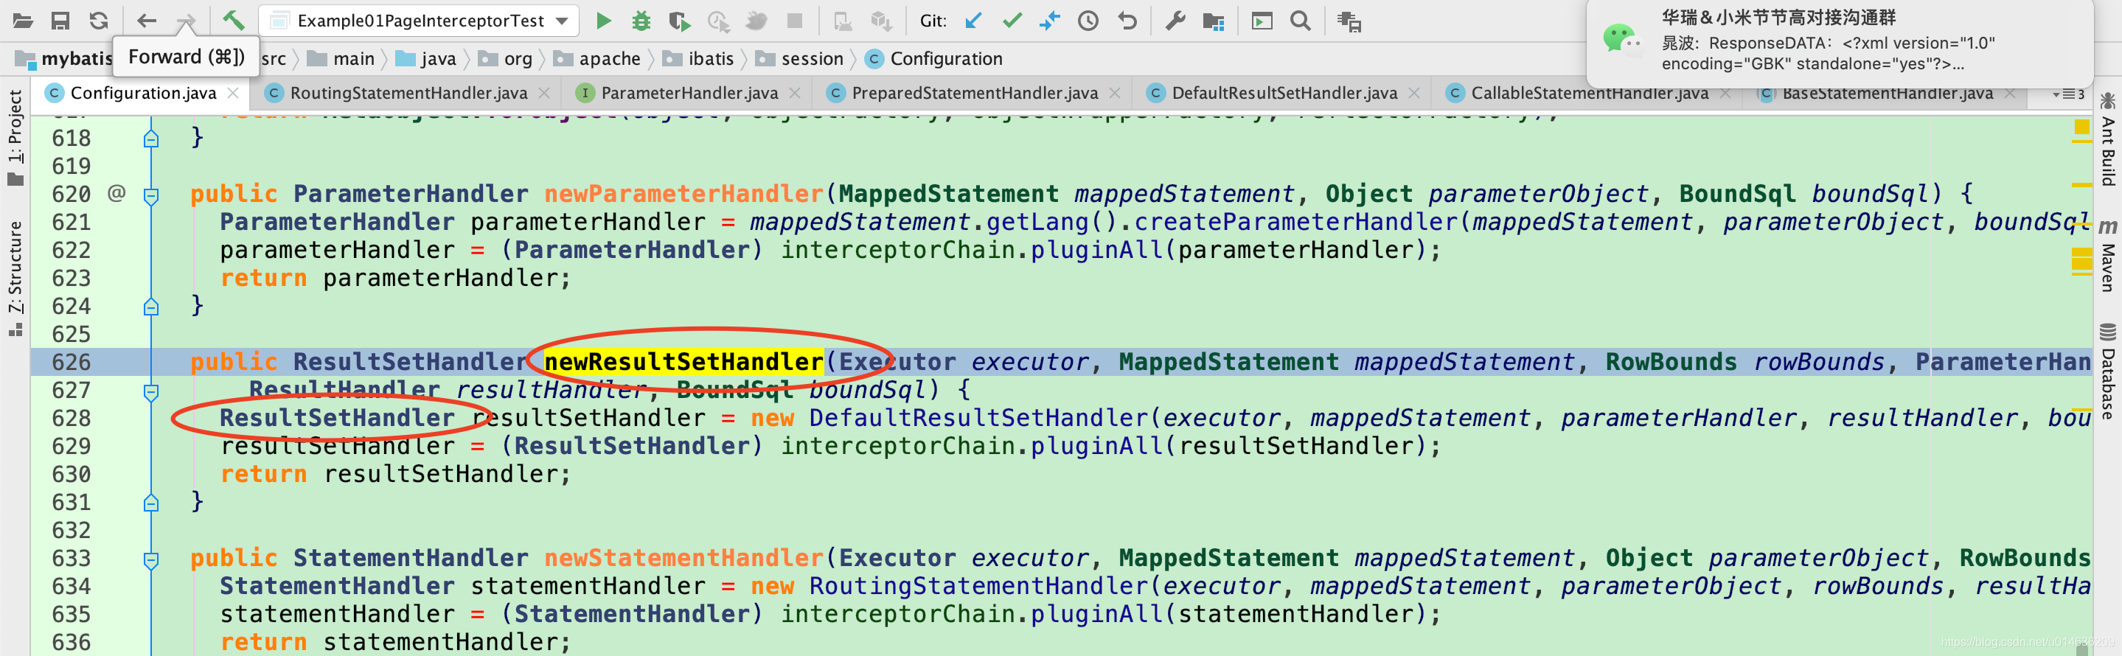Click the Open folder toolbar icon
This screenshot has width=2122, height=656.
[22, 21]
